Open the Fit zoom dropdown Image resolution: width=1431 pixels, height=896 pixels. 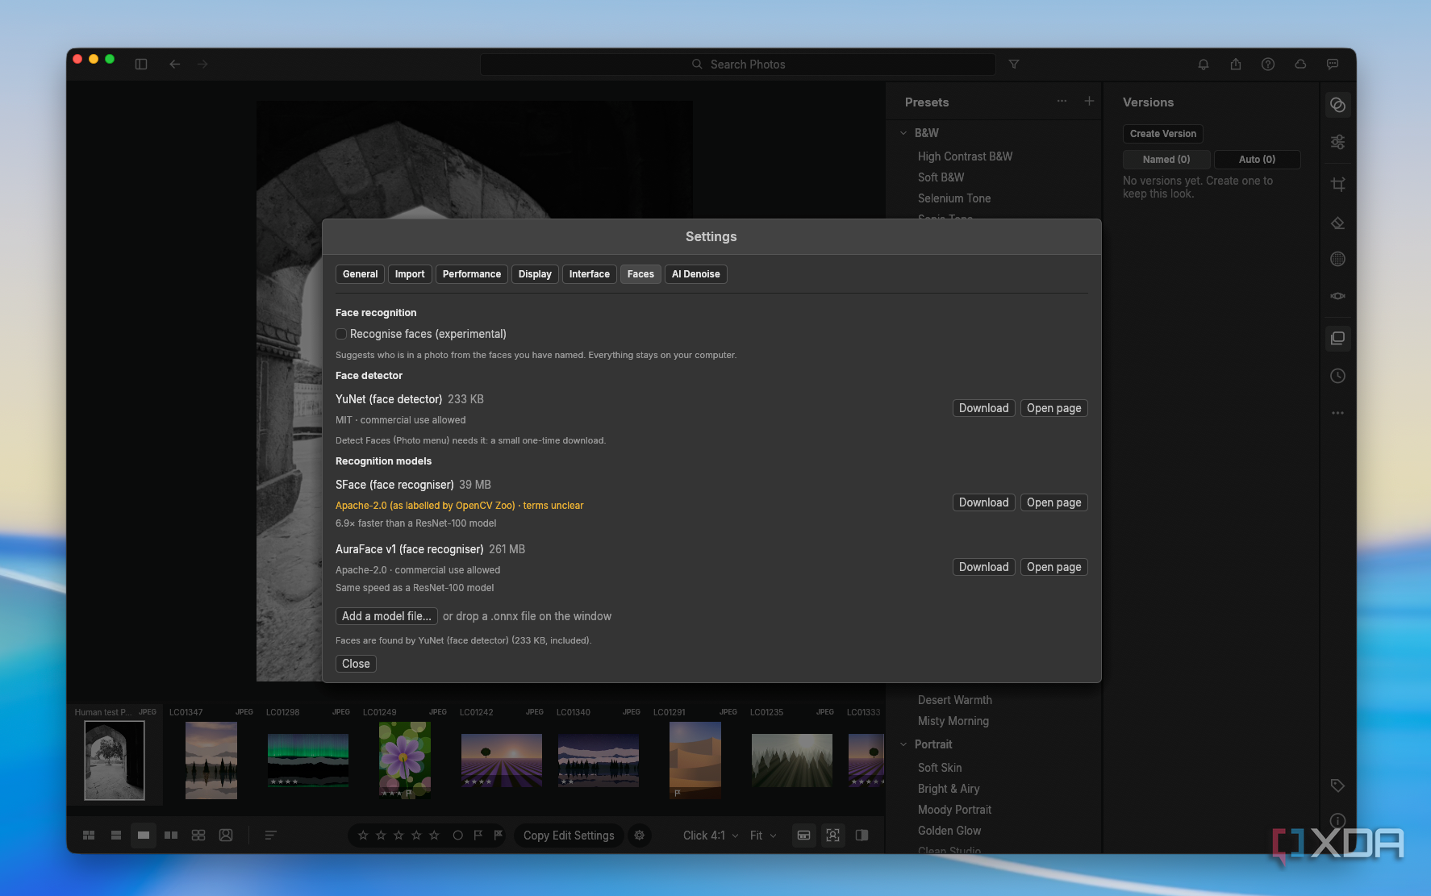[x=763, y=836]
